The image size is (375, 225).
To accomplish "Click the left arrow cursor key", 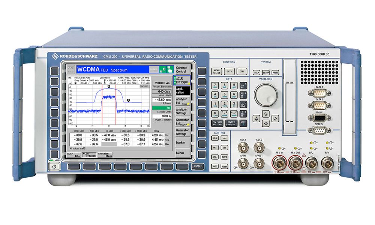I will (x=256, y=118).
